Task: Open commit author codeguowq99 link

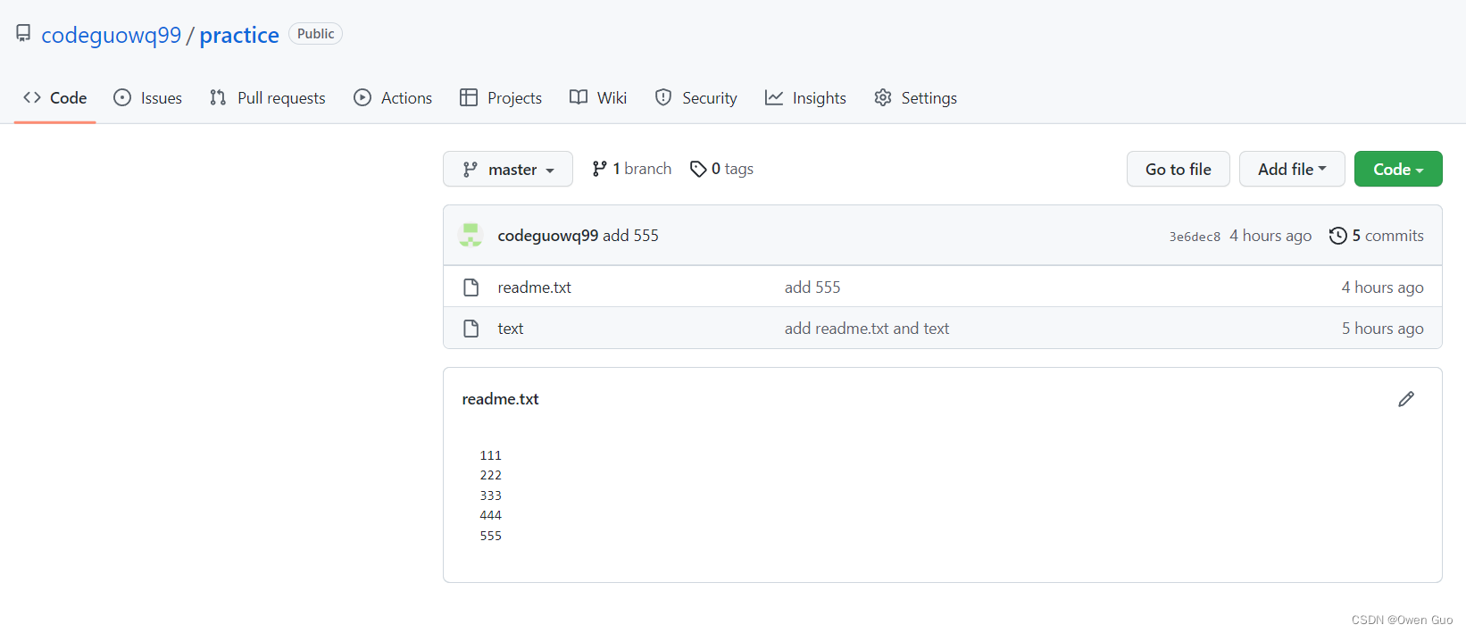Action: (x=548, y=236)
